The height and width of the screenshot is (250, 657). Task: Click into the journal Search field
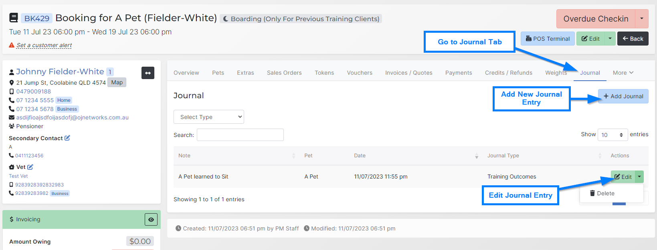coord(240,135)
